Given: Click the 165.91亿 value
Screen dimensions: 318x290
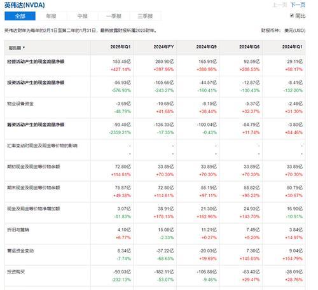Looking at the screenshot, I should (x=207, y=62).
